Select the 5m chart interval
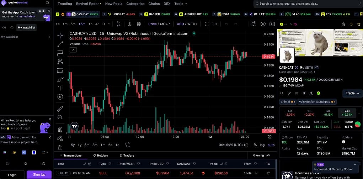363x179 pixels. point(73,24)
